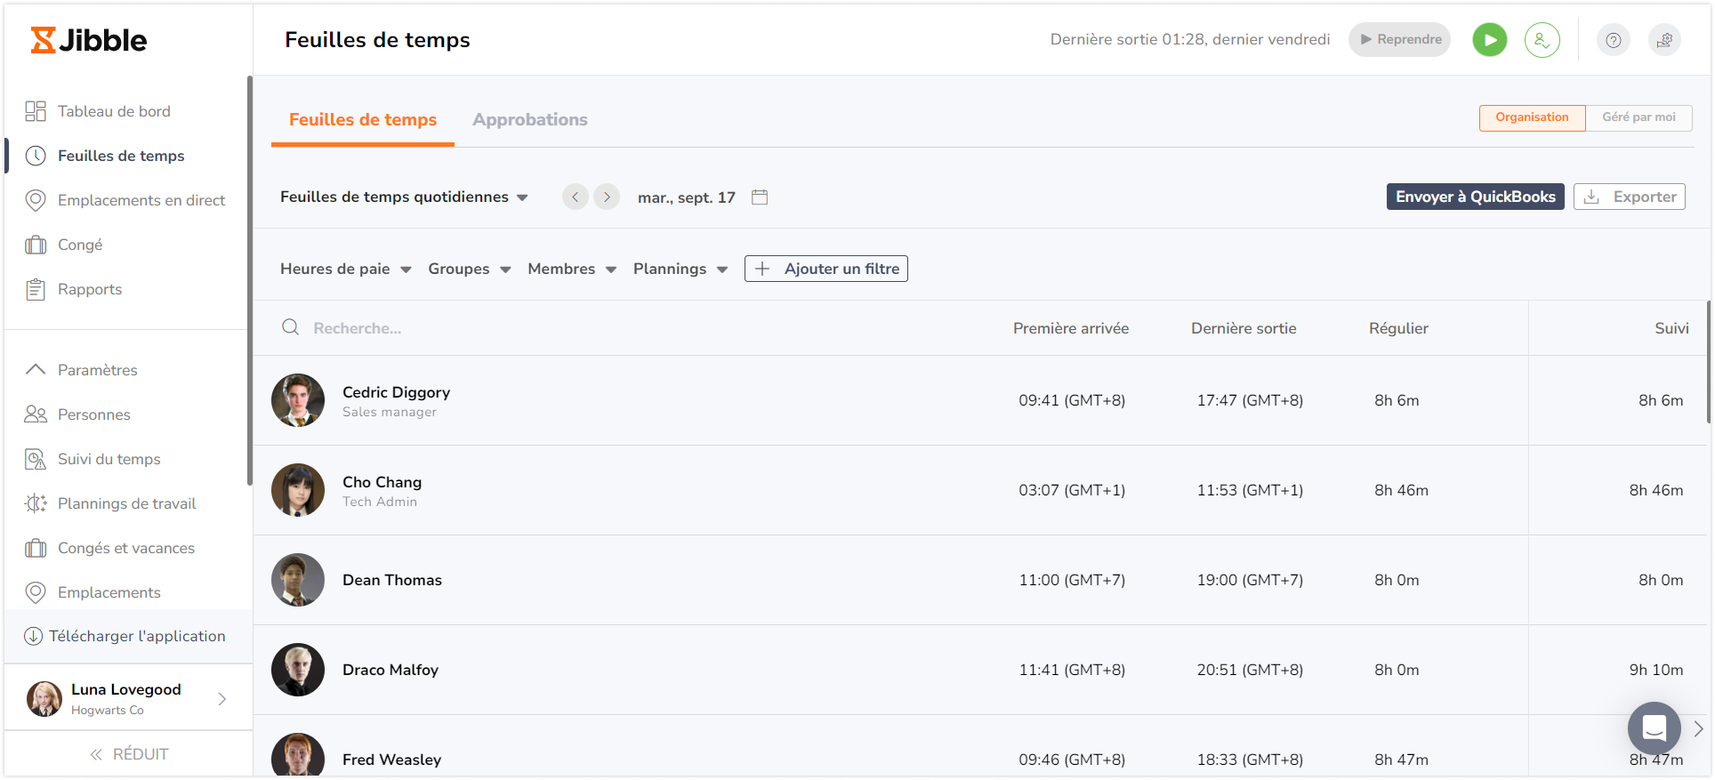The height and width of the screenshot is (780, 1715).
Task: Click the download application icon
Action: (33, 636)
